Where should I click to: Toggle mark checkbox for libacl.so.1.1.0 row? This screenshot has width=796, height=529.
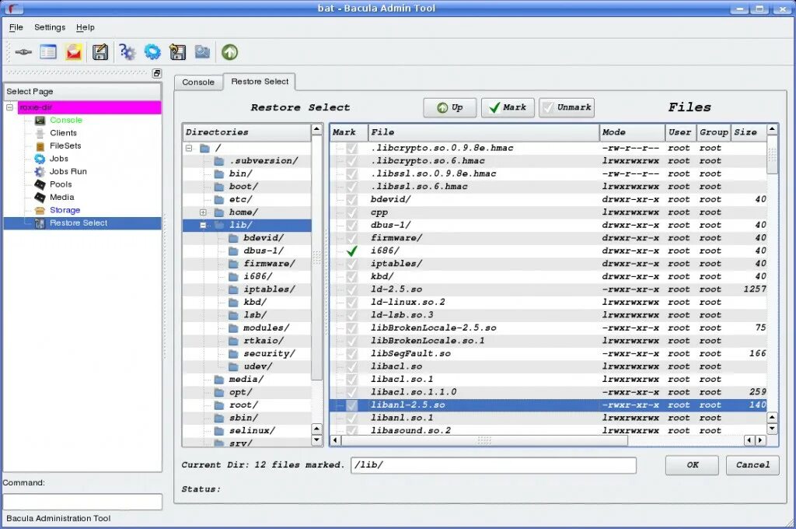pyautogui.click(x=352, y=392)
